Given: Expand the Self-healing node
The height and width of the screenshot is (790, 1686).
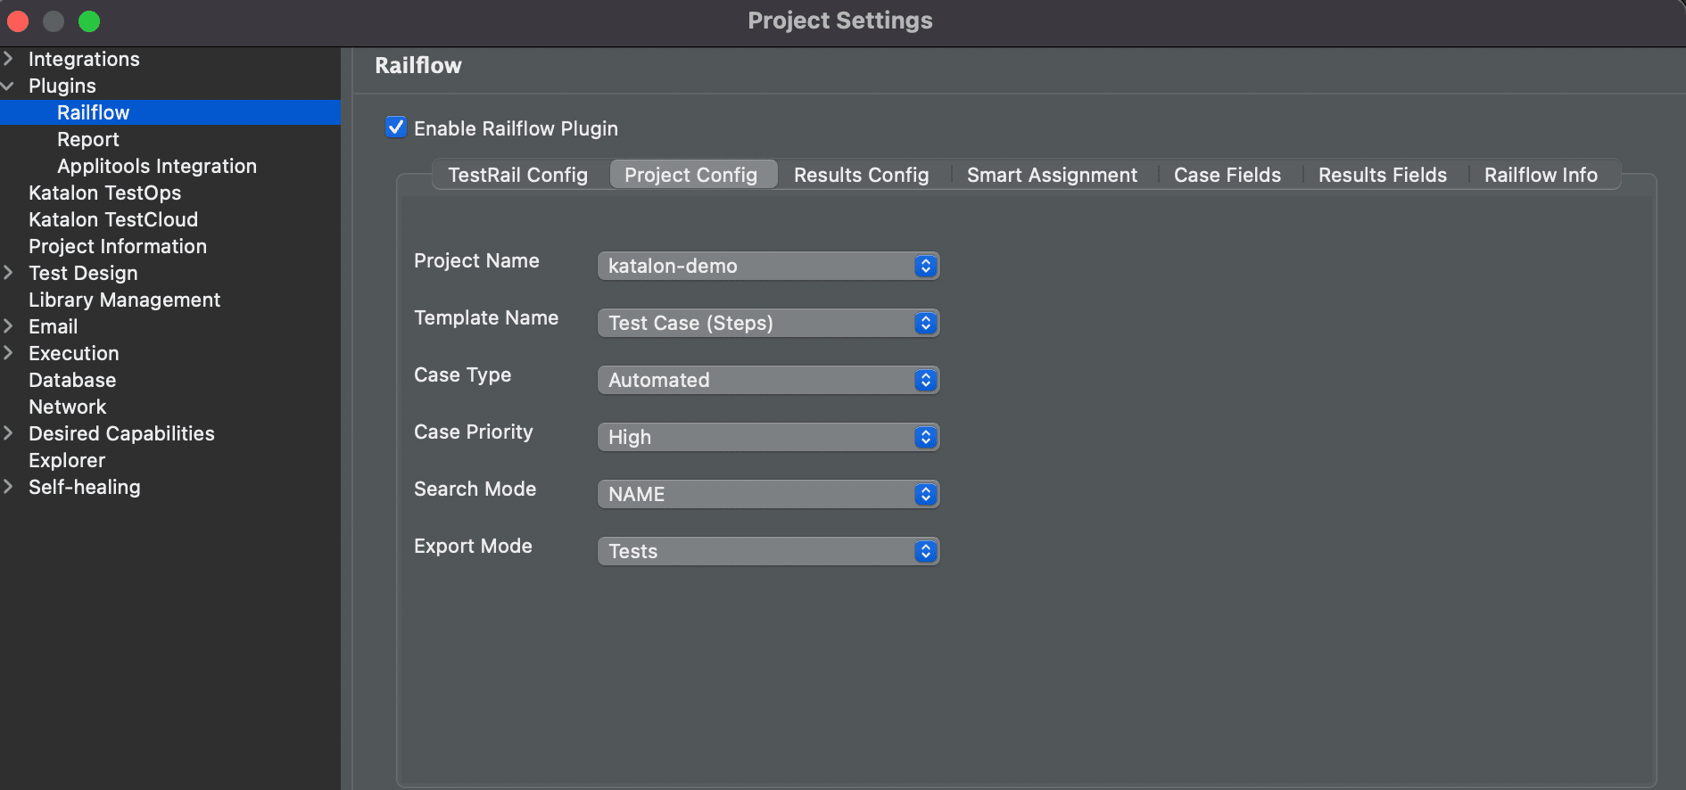Looking at the screenshot, I should (x=8, y=487).
